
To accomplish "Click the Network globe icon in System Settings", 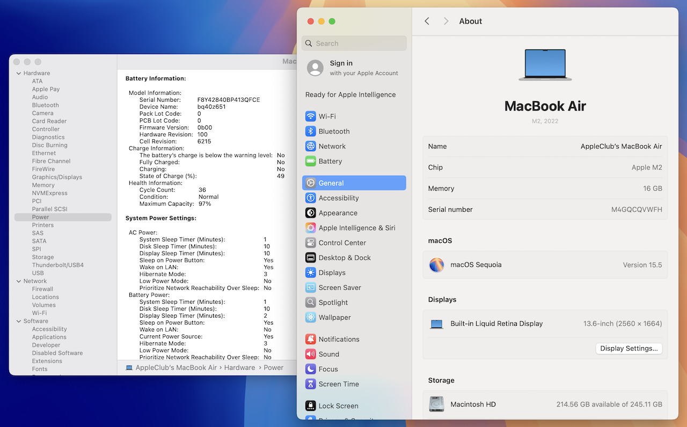I will (310, 146).
